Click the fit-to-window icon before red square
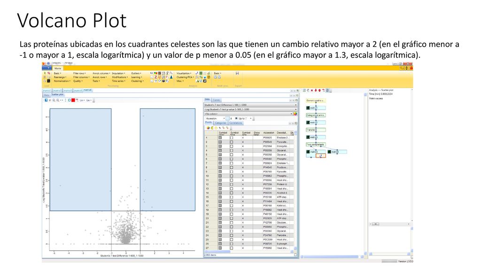The height and width of the screenshot is (270, 481). click(x=70, y=100)
